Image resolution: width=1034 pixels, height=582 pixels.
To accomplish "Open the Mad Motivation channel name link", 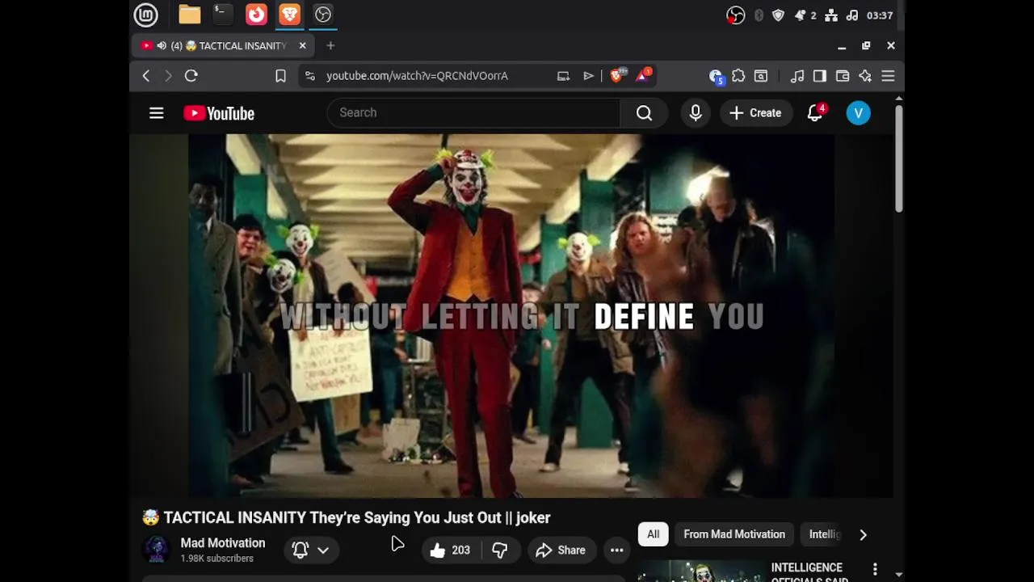I will pos(223,543).
